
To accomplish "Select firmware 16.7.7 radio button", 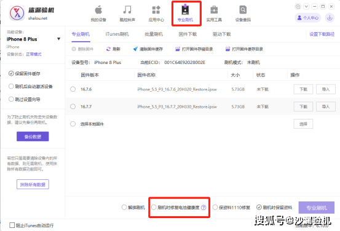I will coord(73,107).
